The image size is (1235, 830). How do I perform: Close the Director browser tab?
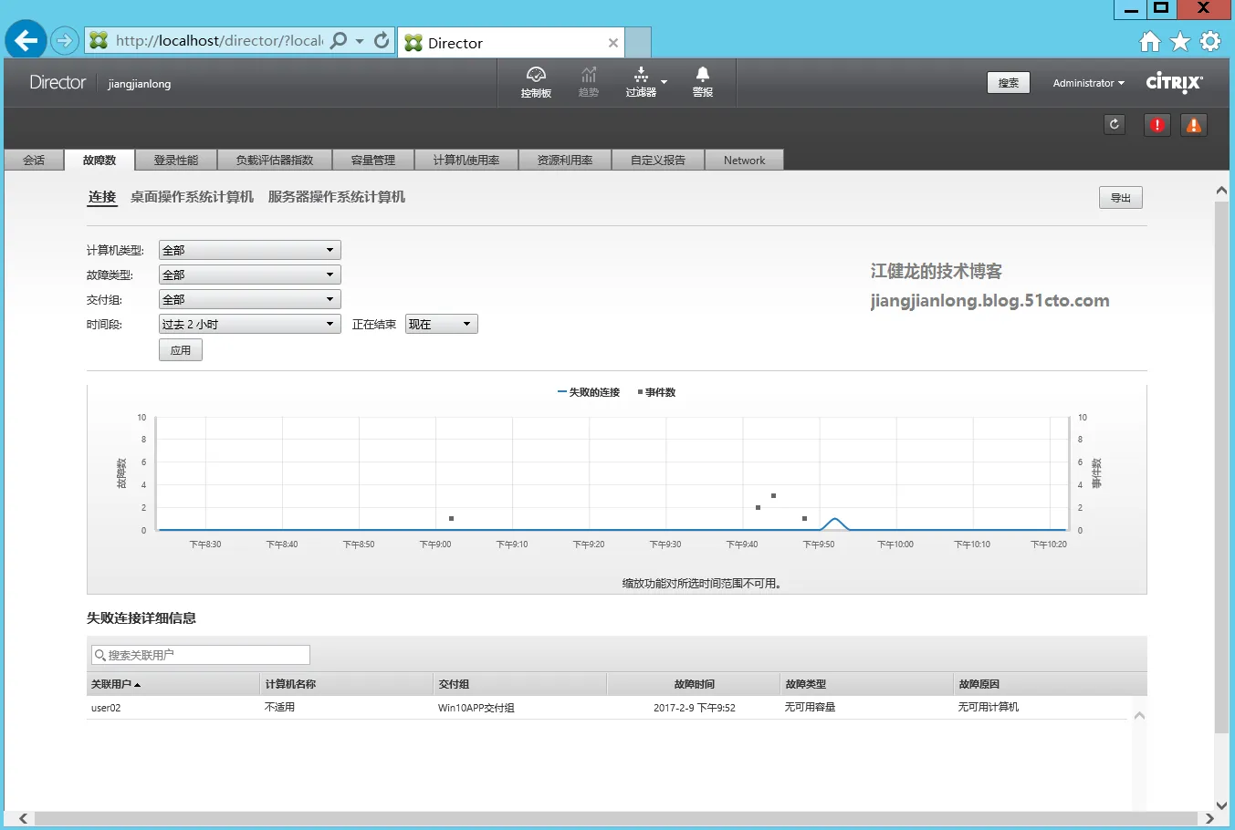click(613, 43)
